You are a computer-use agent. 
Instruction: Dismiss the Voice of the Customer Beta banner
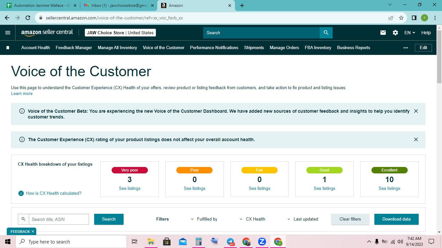click(416, 111)
